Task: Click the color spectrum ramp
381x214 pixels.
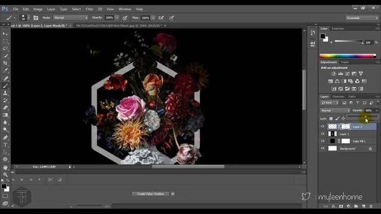Action: pos(348,56)
